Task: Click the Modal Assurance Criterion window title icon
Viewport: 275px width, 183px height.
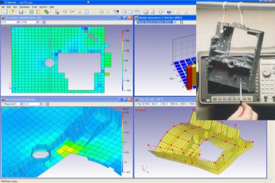Action: coord(136,18)
